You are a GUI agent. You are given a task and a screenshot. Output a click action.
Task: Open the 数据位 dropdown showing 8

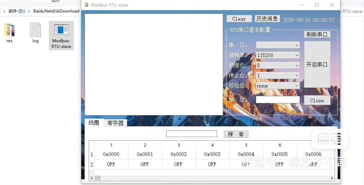278,65
